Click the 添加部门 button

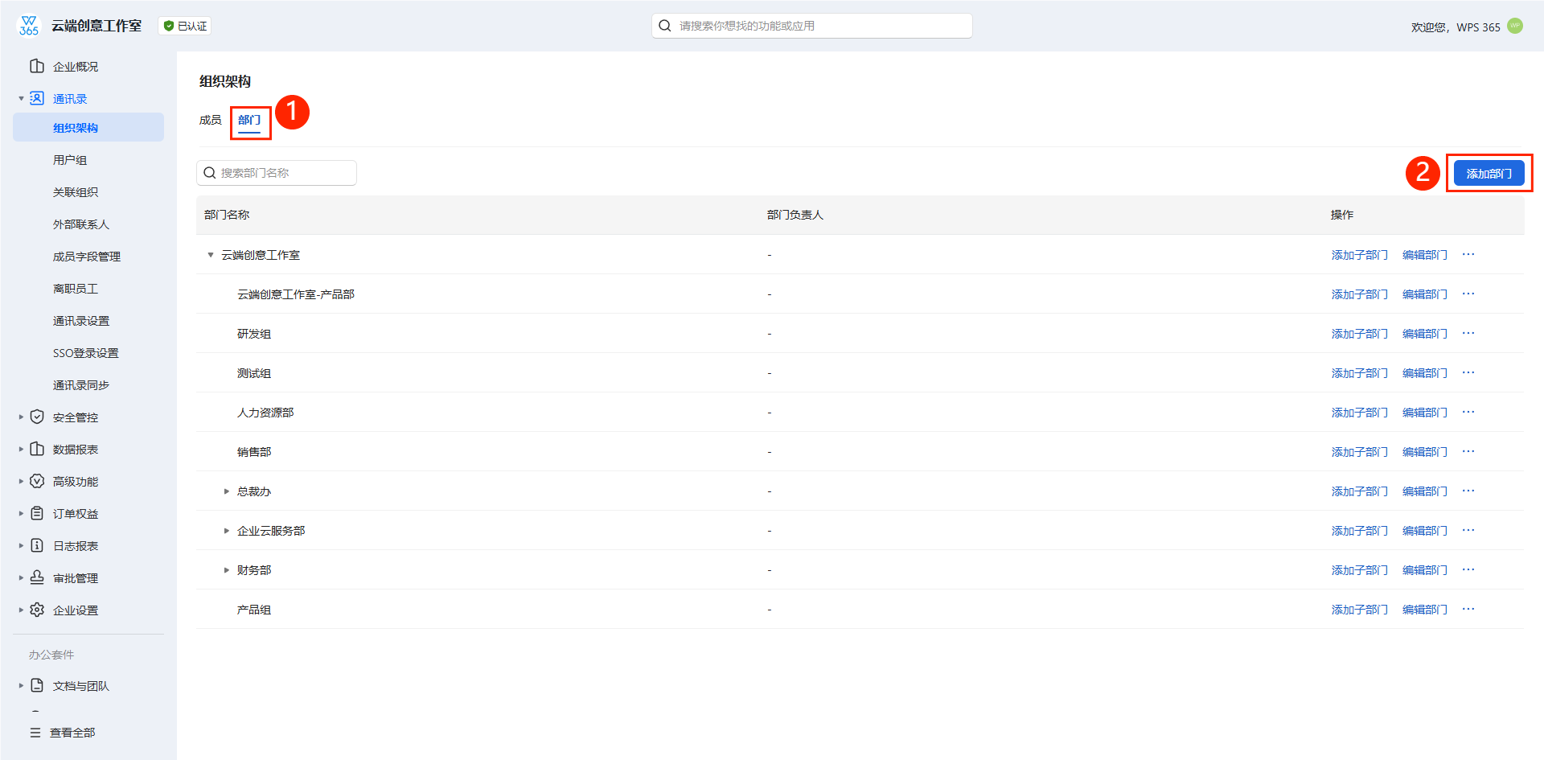[x=1489, y=173]
